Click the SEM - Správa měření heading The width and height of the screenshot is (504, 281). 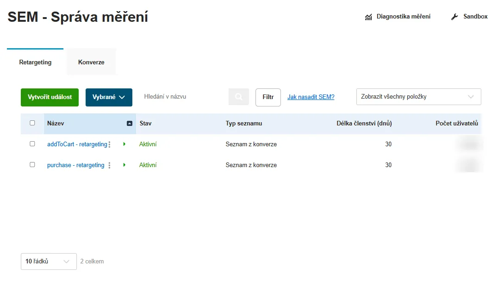click(x=78, y=17)
